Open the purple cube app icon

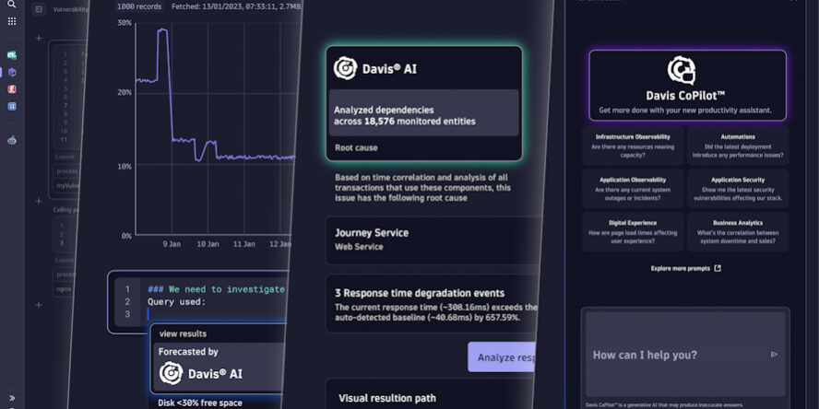pyautogui.click(x=12, y=73)
